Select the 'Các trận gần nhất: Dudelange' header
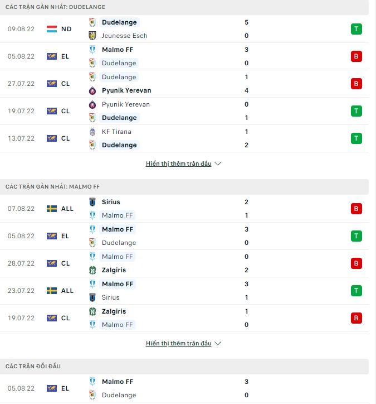Viewport: 376px width, 404px height. 56,7
